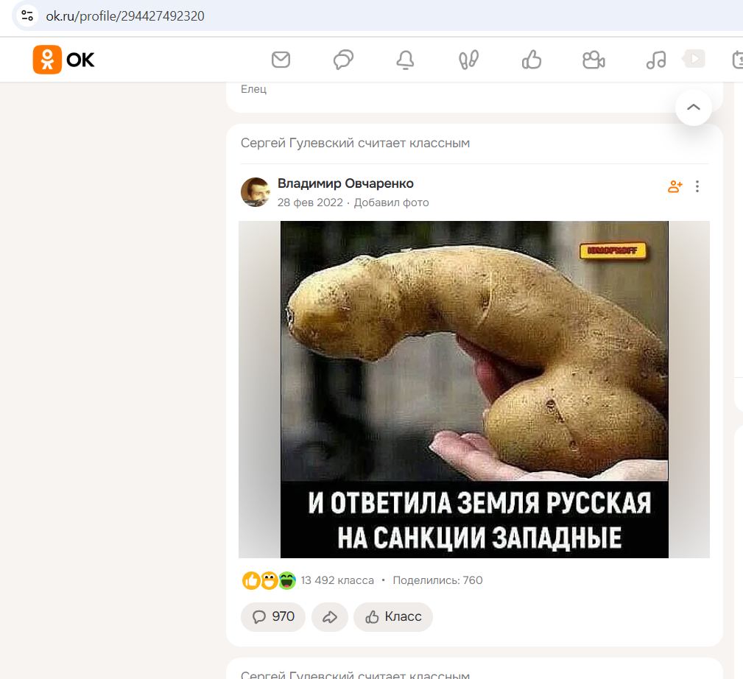Image resolution: width=743 pixels, height=679 pixels.
Task: Open the Music note icon
Action: click(655, 60)
